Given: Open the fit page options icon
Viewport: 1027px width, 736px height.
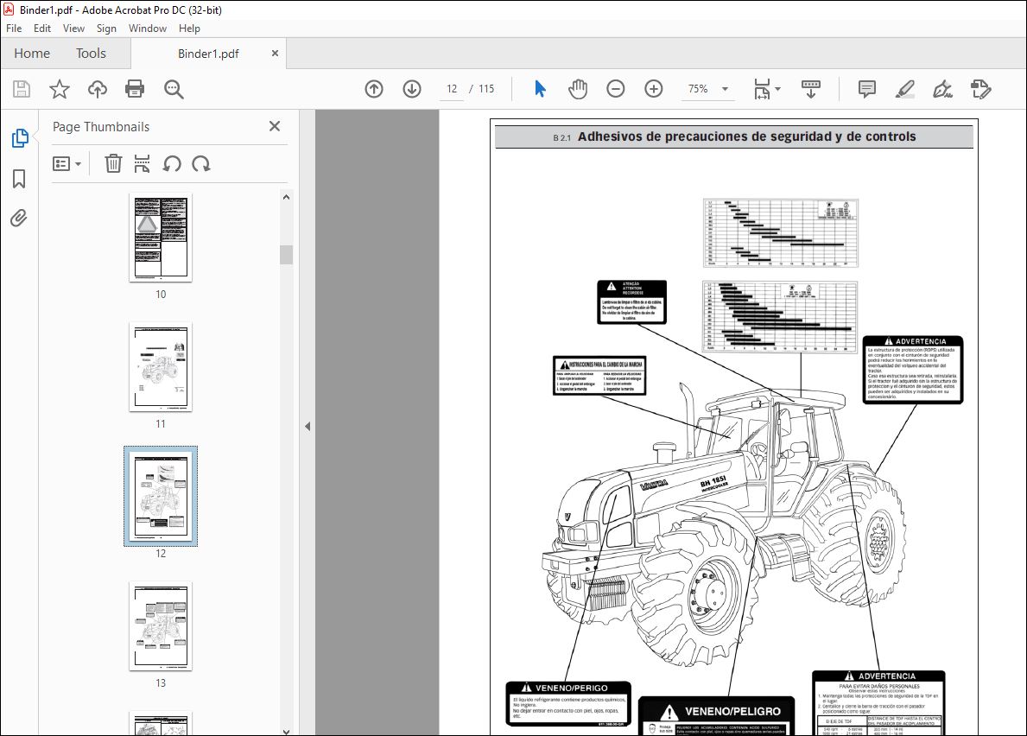Looking at the screenshot, I should point(762,89).
